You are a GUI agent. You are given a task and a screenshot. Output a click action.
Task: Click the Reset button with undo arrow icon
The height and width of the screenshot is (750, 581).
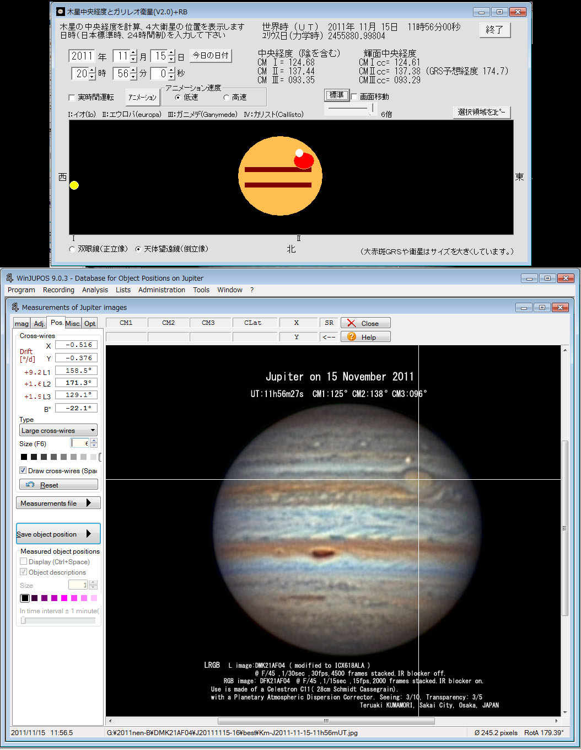click(x=58, y=485)
